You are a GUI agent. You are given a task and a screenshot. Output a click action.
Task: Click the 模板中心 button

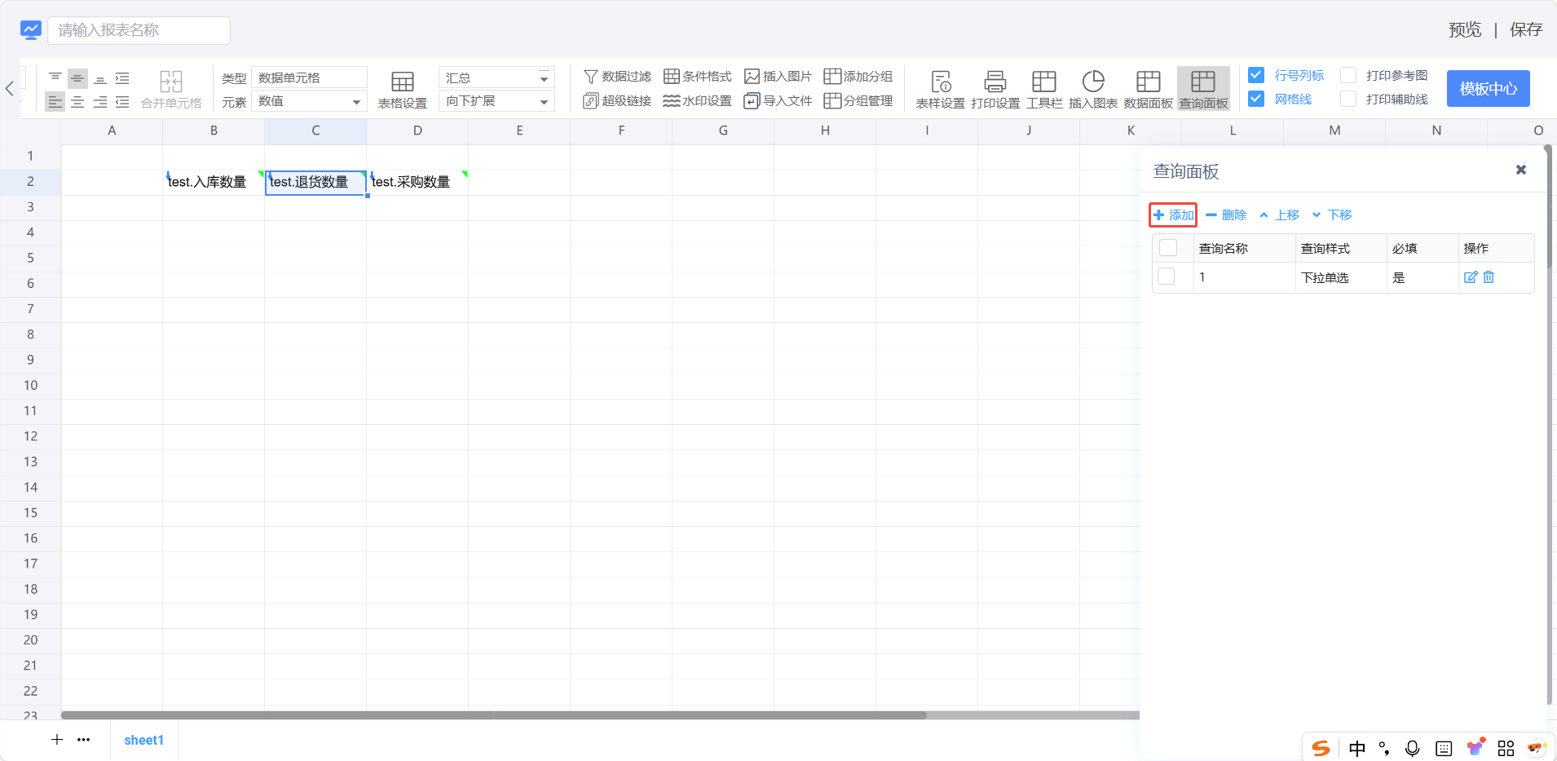[1488, 88]
